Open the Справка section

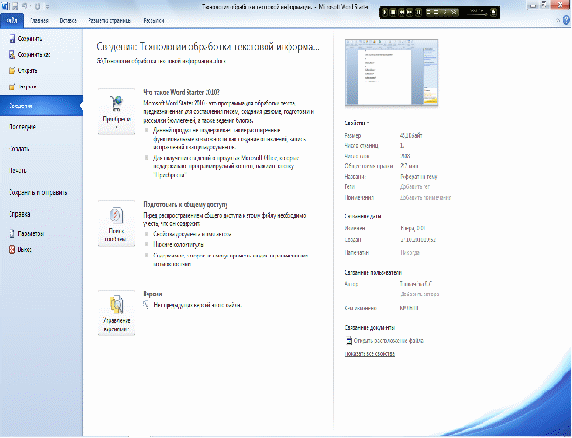[x=19, y=214]
